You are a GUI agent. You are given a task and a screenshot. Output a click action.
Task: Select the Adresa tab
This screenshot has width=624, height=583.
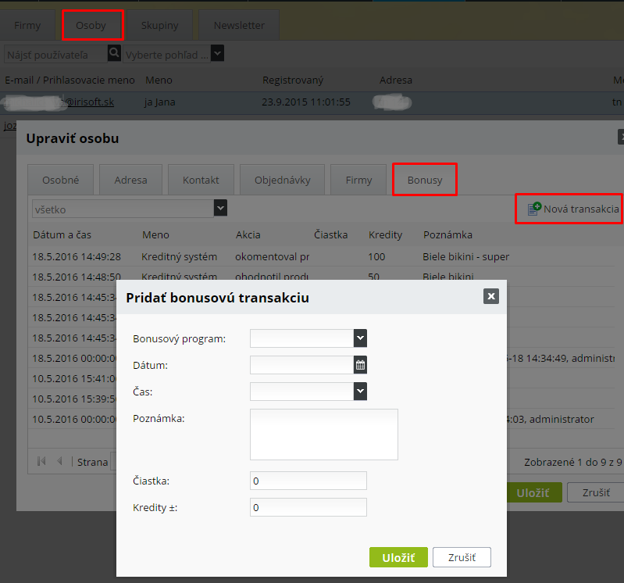coord(130,180)
